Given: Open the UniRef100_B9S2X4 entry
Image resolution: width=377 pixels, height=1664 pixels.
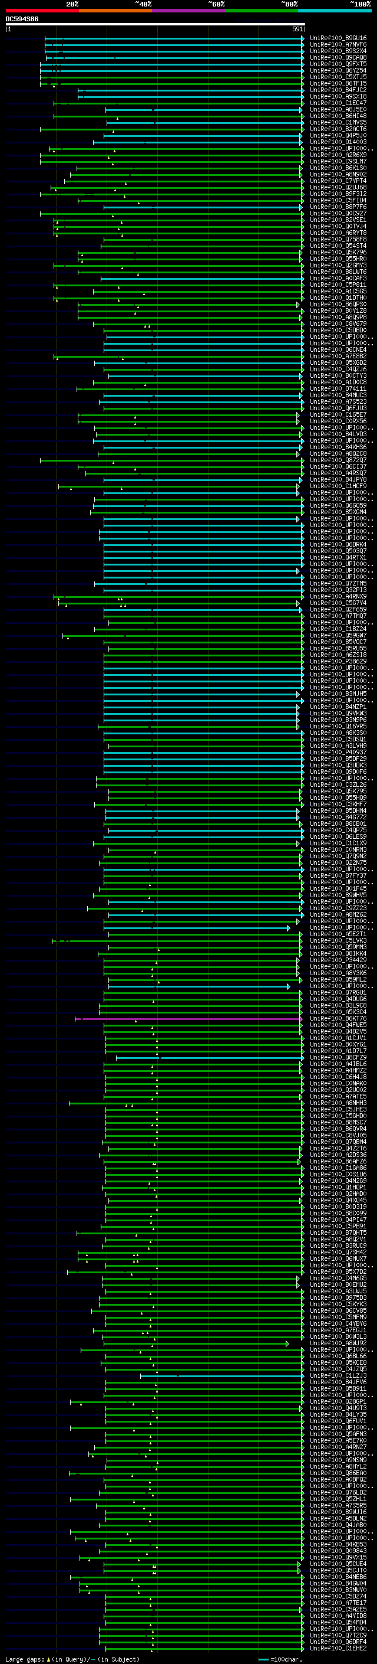Looking at the screenshot, I should pos(338,51).
